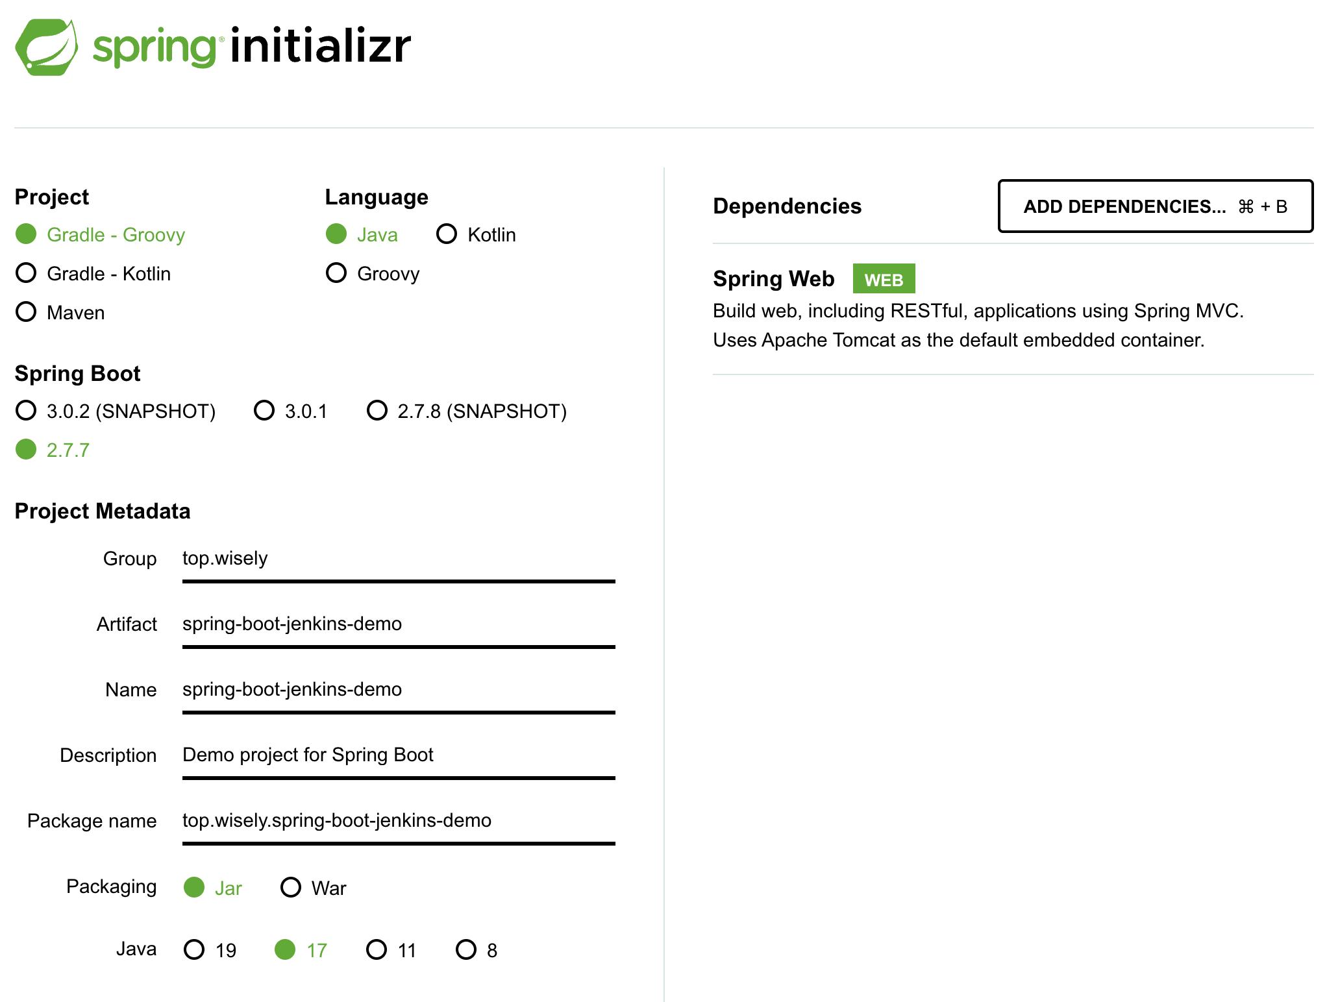Choose Java version 11
Screen dimensions: 1327x1002
(x=377, y=950)
